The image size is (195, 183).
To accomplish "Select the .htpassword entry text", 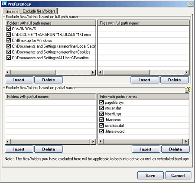I will click(x=114, y=132).
